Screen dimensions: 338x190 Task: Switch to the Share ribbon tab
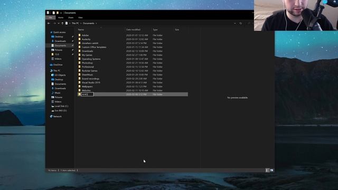coord(71,17)
